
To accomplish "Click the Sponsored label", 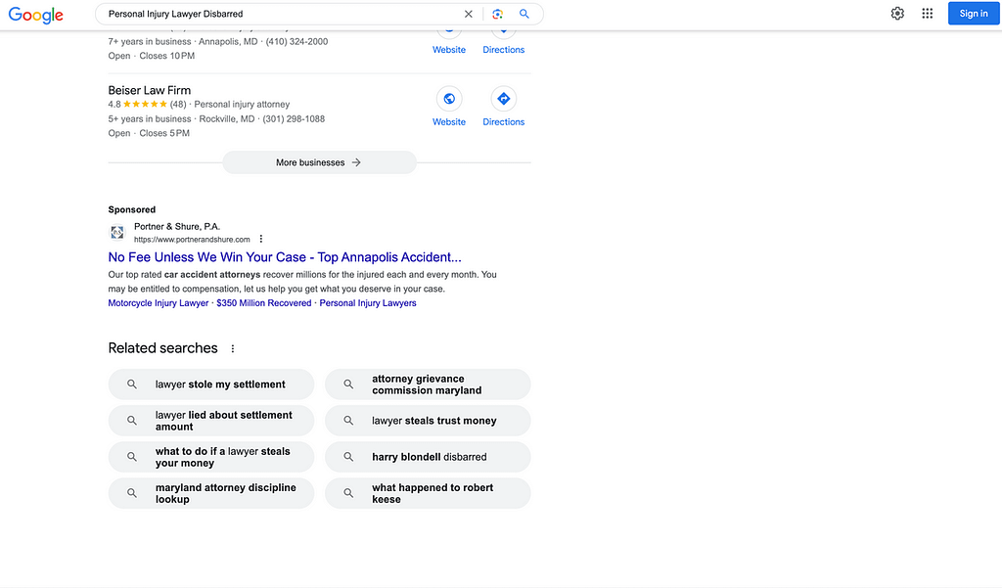I will 132,209.
